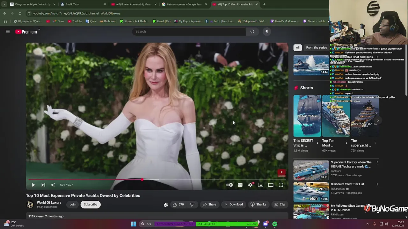
Task: Open player settings gear
Action: coord(251,185)
